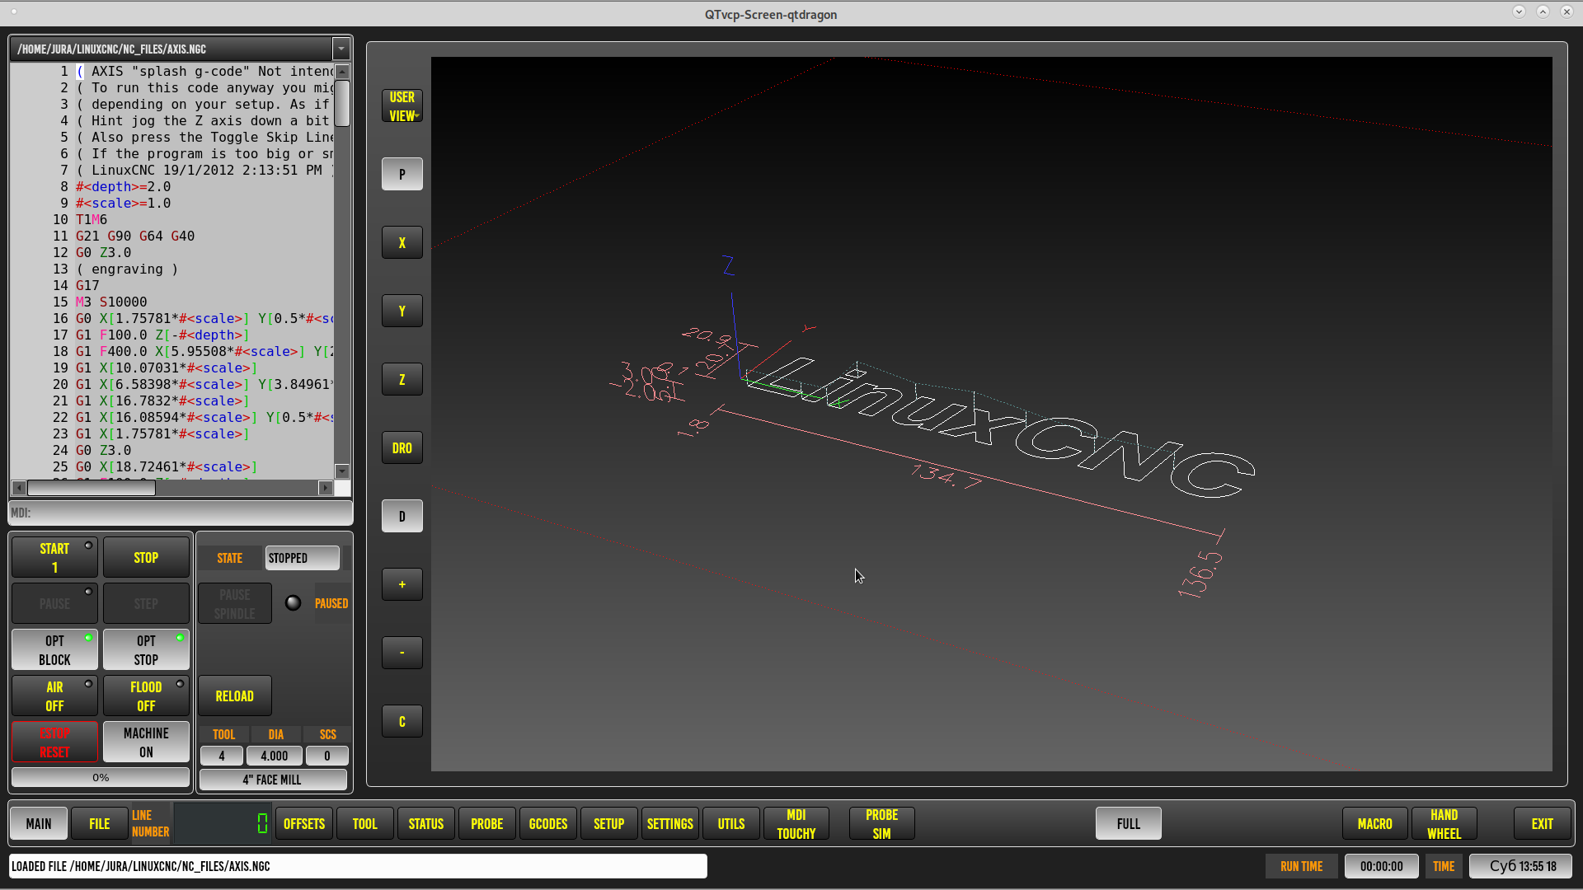
Task: Click the run time 00:00:00 display
Action: click(1382, 866)
